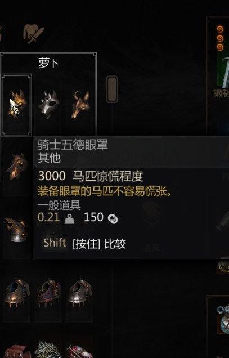Select the glowing horse blinders in the first slot

pyautogui.click(x=16, y=105)
